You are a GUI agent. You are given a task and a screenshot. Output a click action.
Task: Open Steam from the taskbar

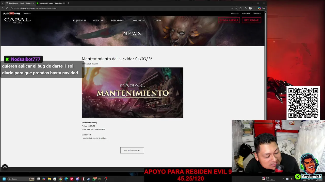(88, 179)
